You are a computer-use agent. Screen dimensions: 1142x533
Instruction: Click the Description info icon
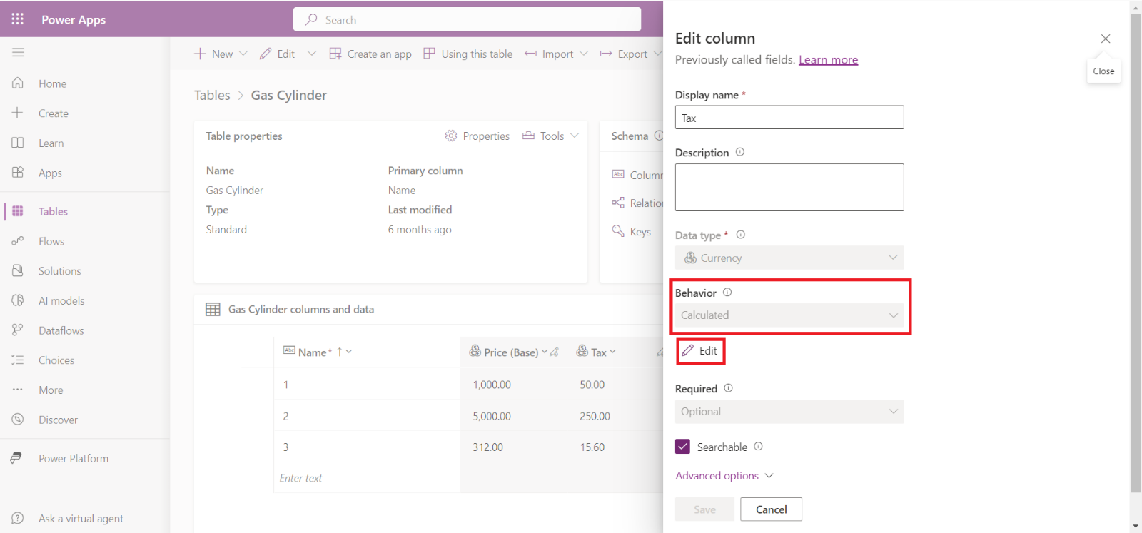[739, 152]
